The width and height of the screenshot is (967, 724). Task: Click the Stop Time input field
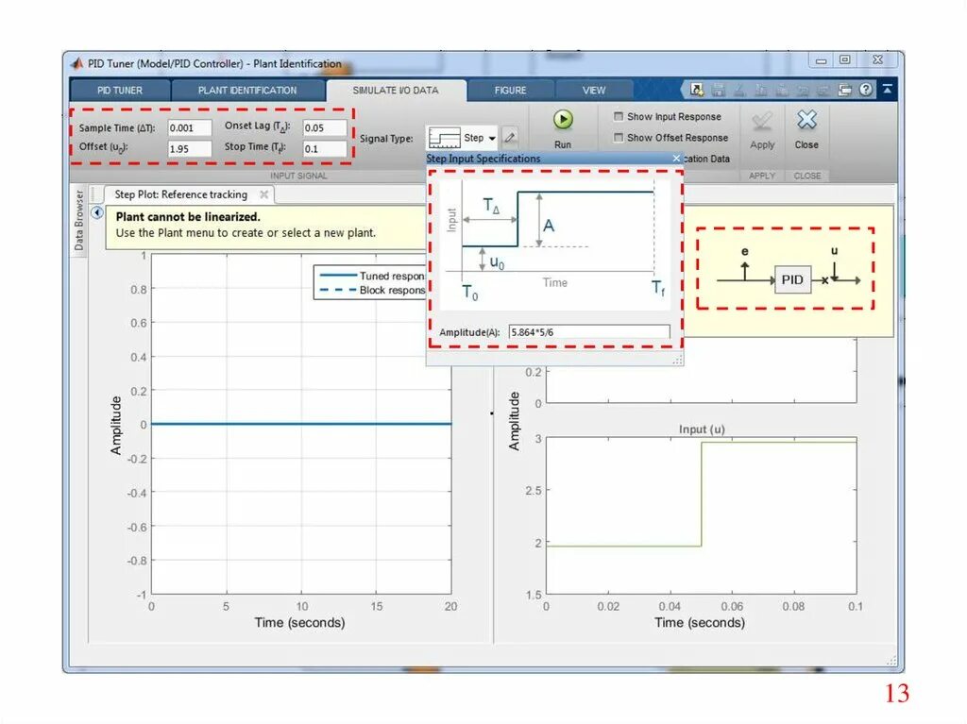click(325, 148)
